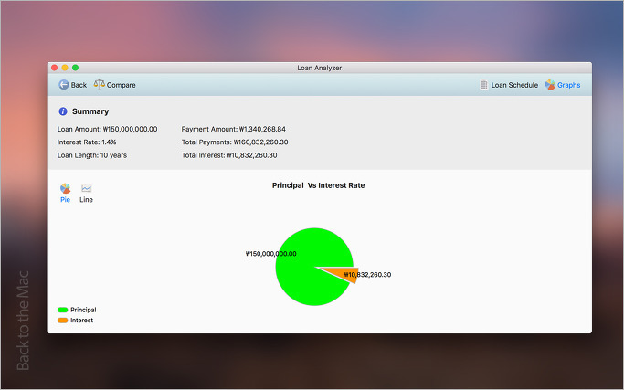Click the Loan Analyzer window title
This screenshot has height=390, width=624.
[x=320, y=69]
